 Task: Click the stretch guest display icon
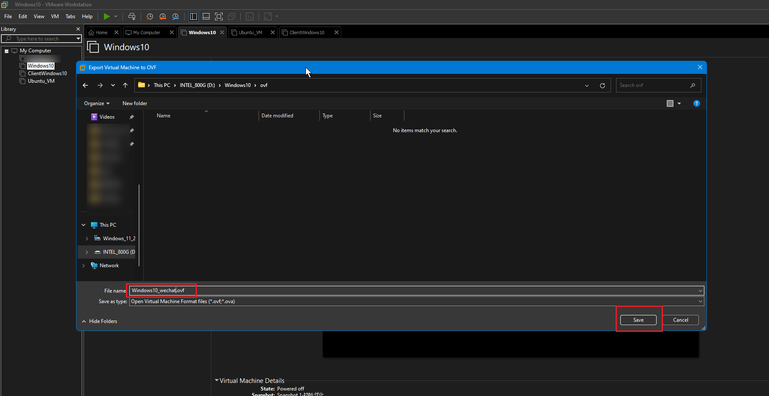[267, 16]
